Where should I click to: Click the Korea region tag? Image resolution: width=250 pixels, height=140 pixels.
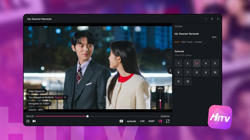(x=190, y=42)
